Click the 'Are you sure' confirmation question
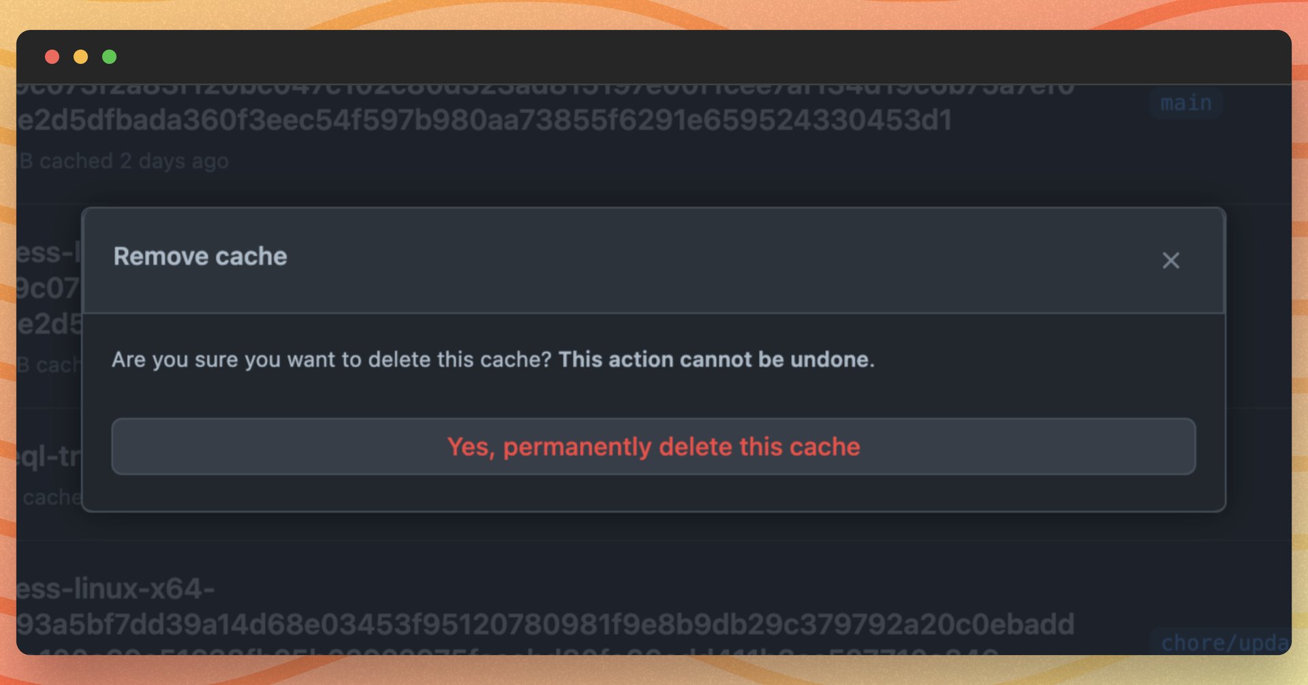The width and height of the screenshot is (1308, 685). (x=331, y=360)
